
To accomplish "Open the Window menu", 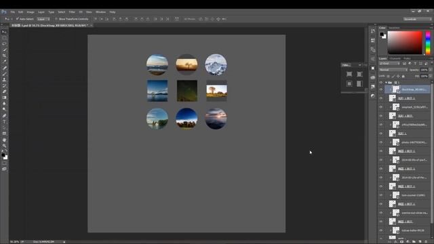I will coord(101,12).
